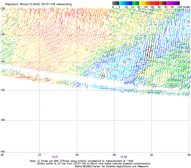
Task: Click the longitude 30 axis label
Action: tap(2, 155)
